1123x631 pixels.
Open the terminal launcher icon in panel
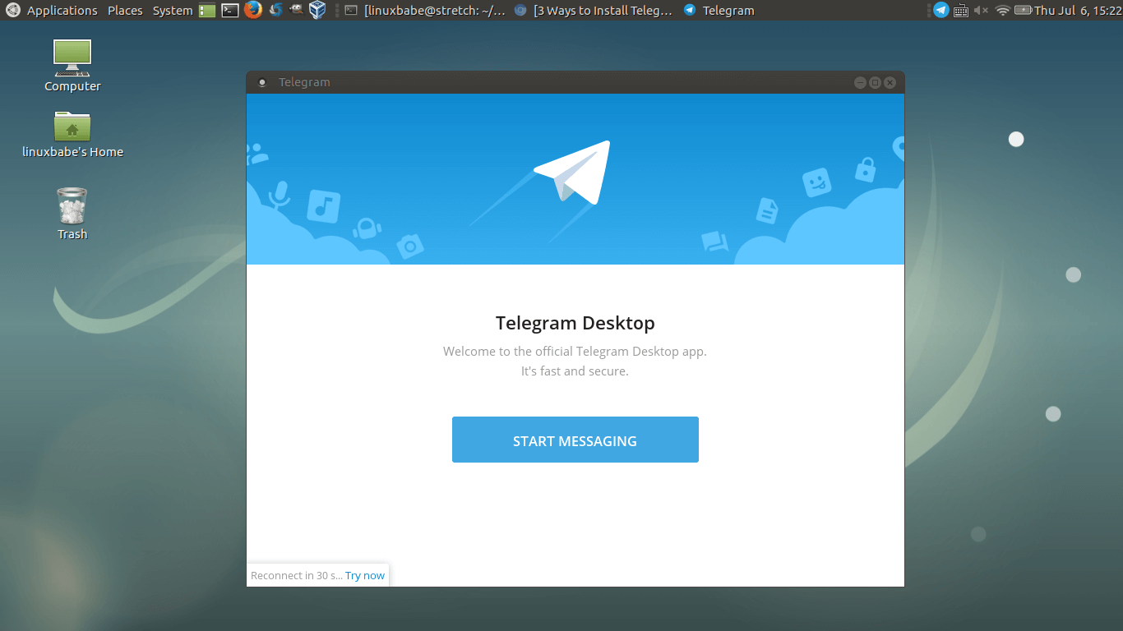(230, 11)
